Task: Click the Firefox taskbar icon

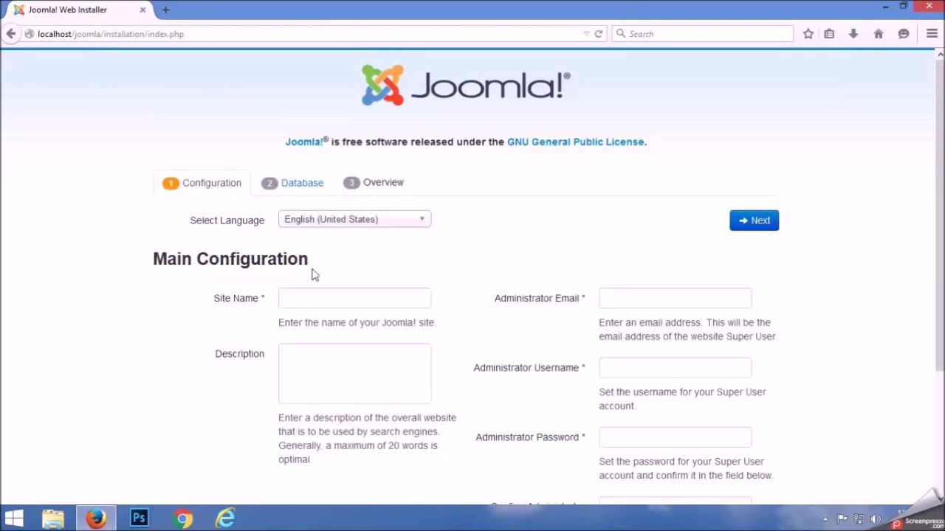Action: click(x=96, y=518)
